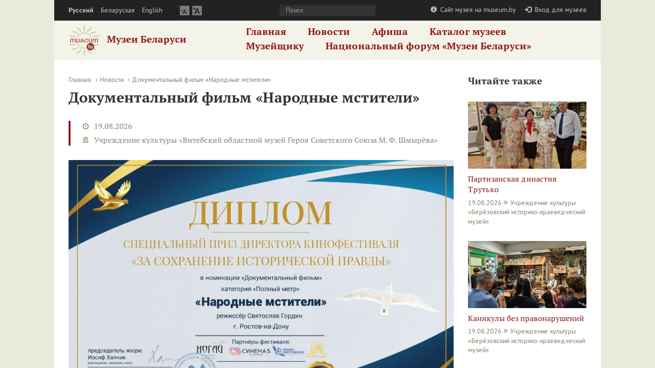Click the museum building icon by institution name

coord(86,140)
